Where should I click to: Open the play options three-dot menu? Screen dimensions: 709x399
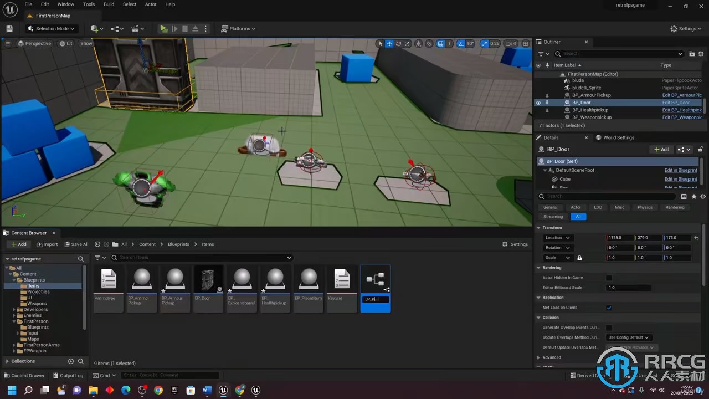click(206, 29)
